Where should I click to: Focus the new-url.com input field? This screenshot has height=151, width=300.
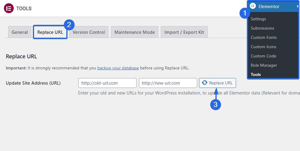(168, 83)
